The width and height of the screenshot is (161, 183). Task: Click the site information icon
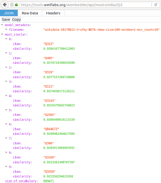[12, 5]
